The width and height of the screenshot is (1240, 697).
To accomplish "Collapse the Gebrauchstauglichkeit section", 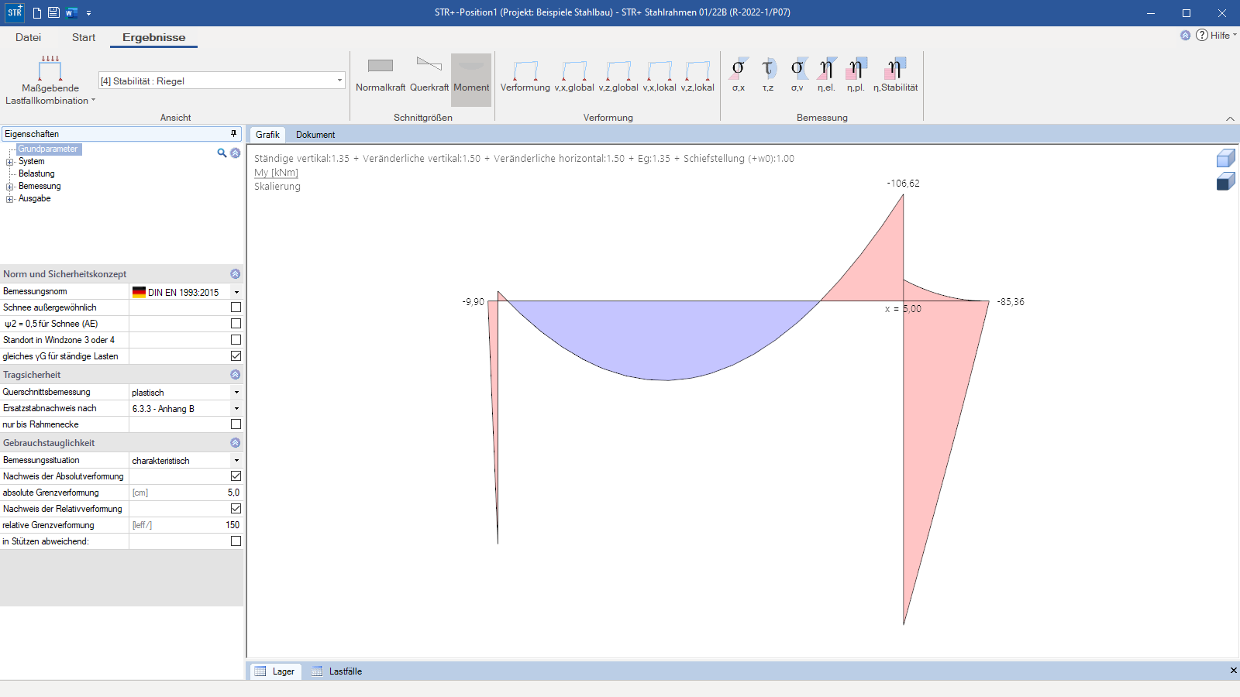I will 235,443.
